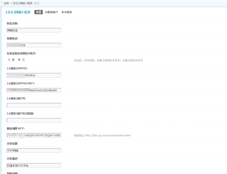Click the lbs.qq.com key application address

tap(108, 135)
